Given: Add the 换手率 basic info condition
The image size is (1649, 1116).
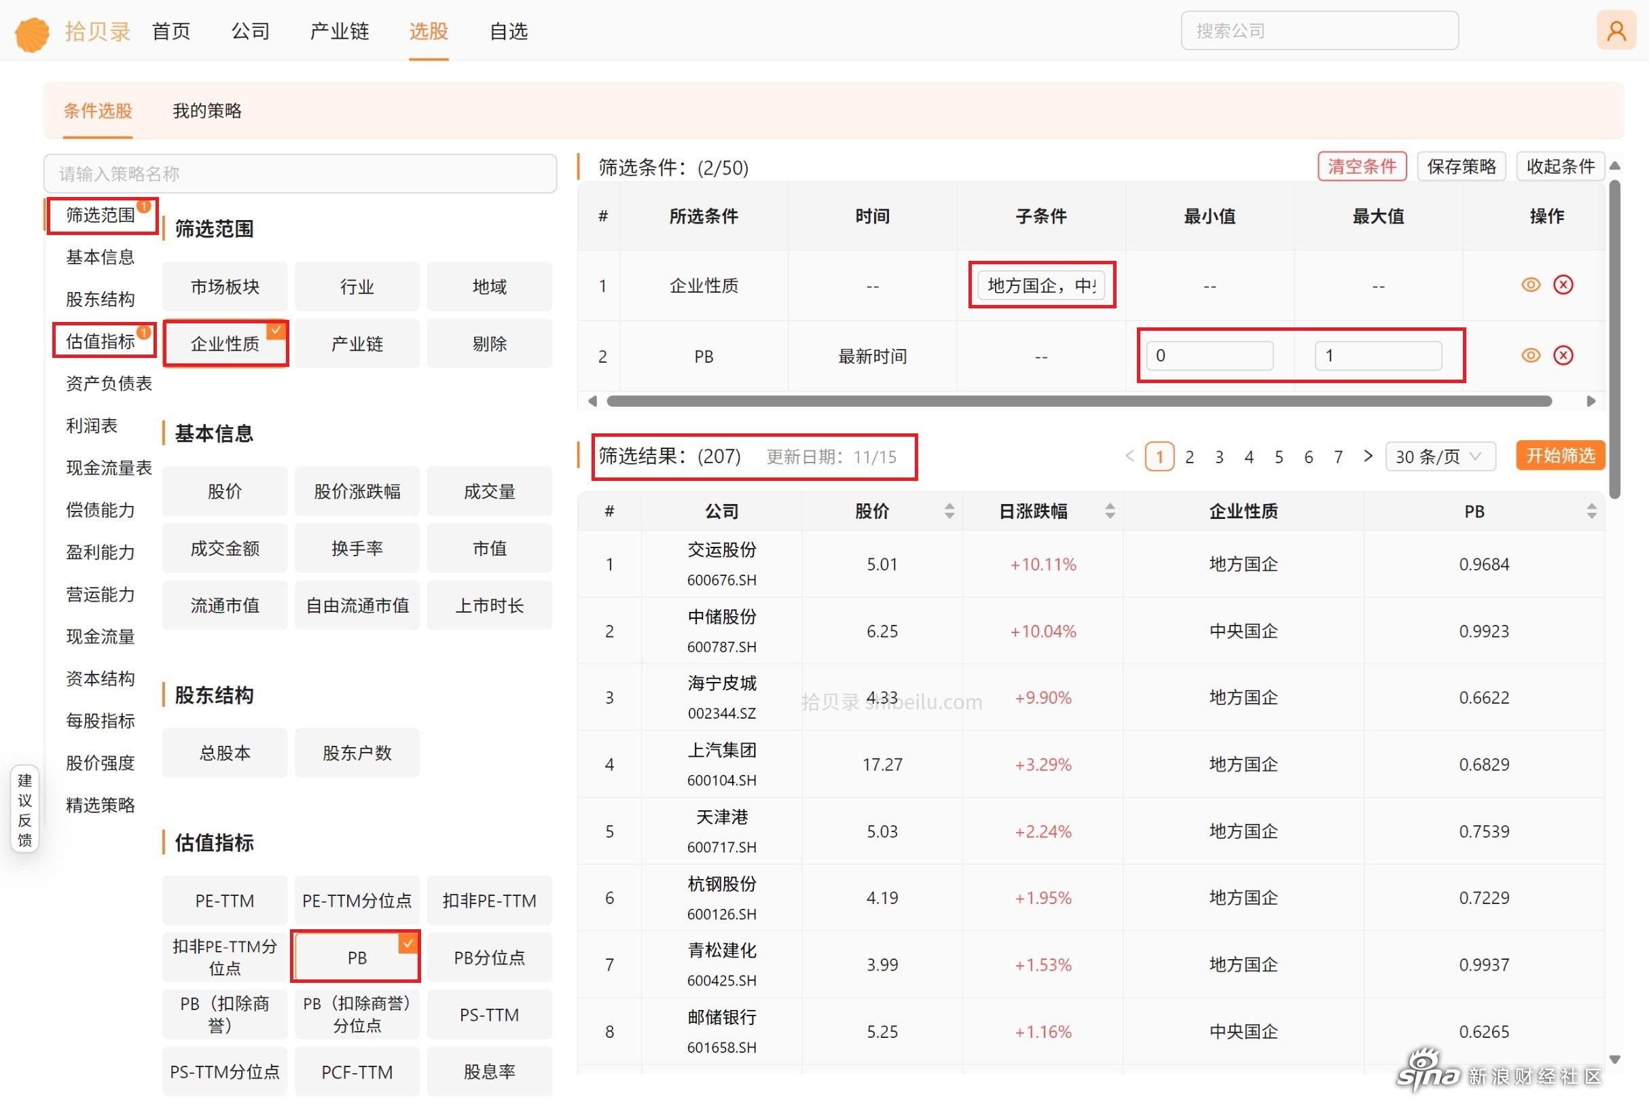Looking at the screenshot, I should (x=357, y=547).
